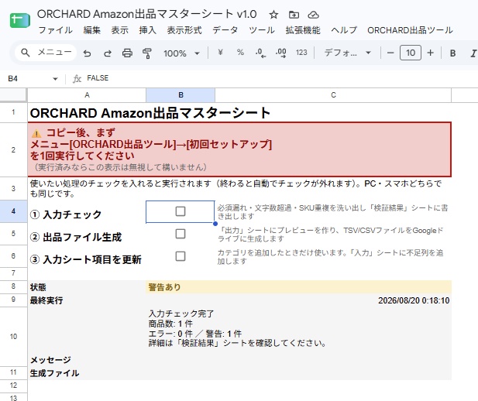Click the formula bar showing FALSE
Screen dimensions: 478x401
click(280, 78)
